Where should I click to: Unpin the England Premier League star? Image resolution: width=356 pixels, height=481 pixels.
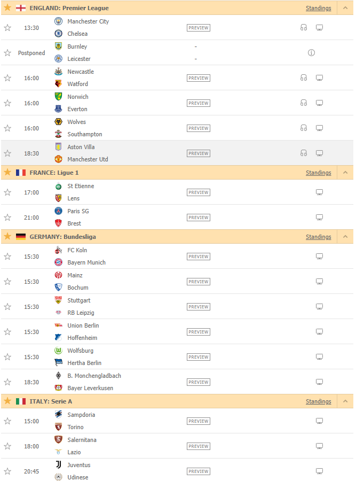(x=7, y=7)
